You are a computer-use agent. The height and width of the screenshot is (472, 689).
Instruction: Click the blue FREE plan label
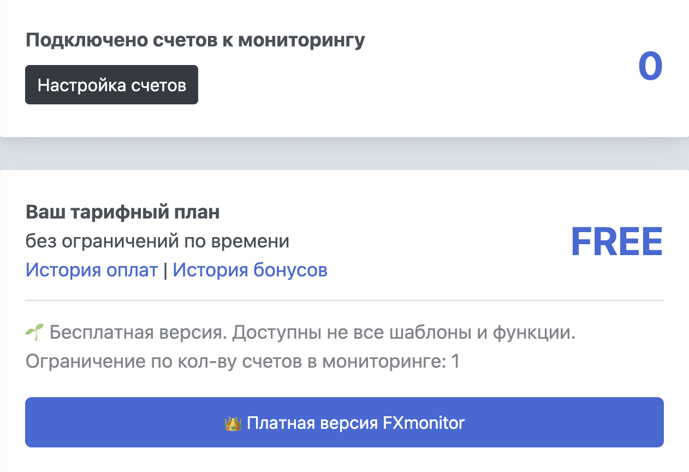point(616,242)
